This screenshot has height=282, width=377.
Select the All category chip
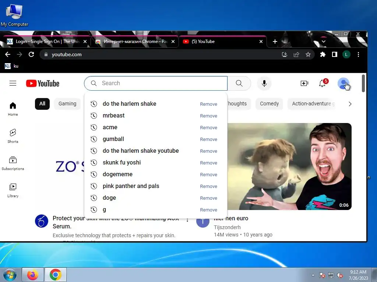pyautogui.click(x=42, y=104)
